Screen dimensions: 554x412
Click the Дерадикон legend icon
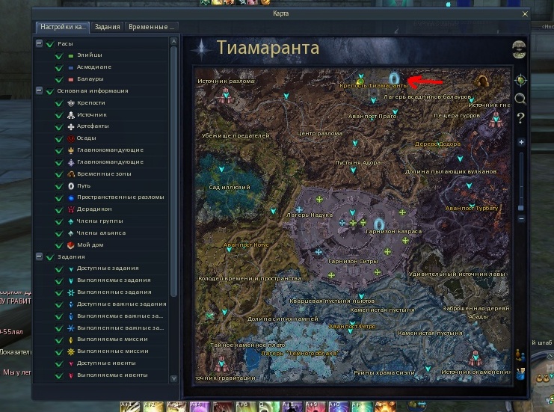71,209
